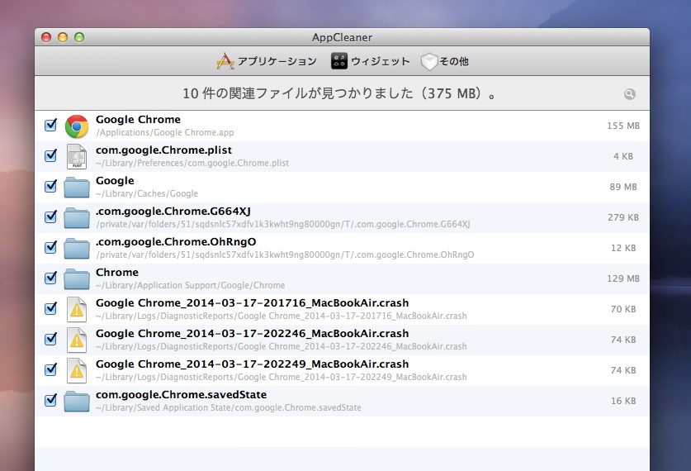Uncheck the com.google.Chrome.savedState checkbox
The image size is (691, 471).
(50, 400)
